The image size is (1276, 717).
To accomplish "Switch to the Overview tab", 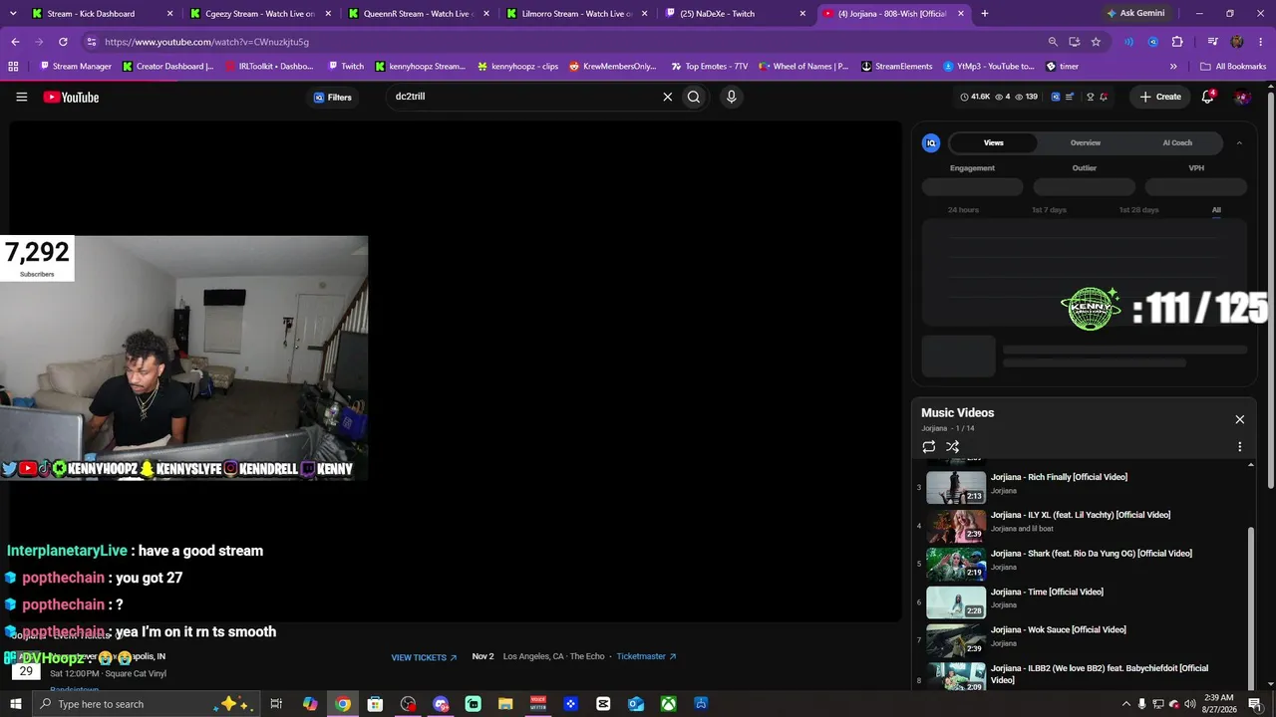I will point(1086,142).
